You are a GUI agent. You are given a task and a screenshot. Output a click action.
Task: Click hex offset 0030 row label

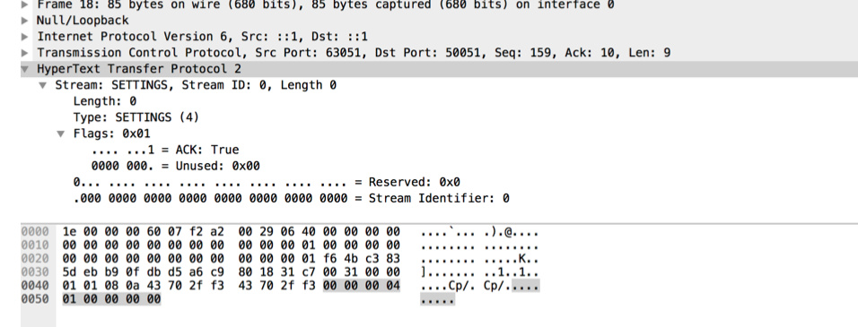coord(35,271)
